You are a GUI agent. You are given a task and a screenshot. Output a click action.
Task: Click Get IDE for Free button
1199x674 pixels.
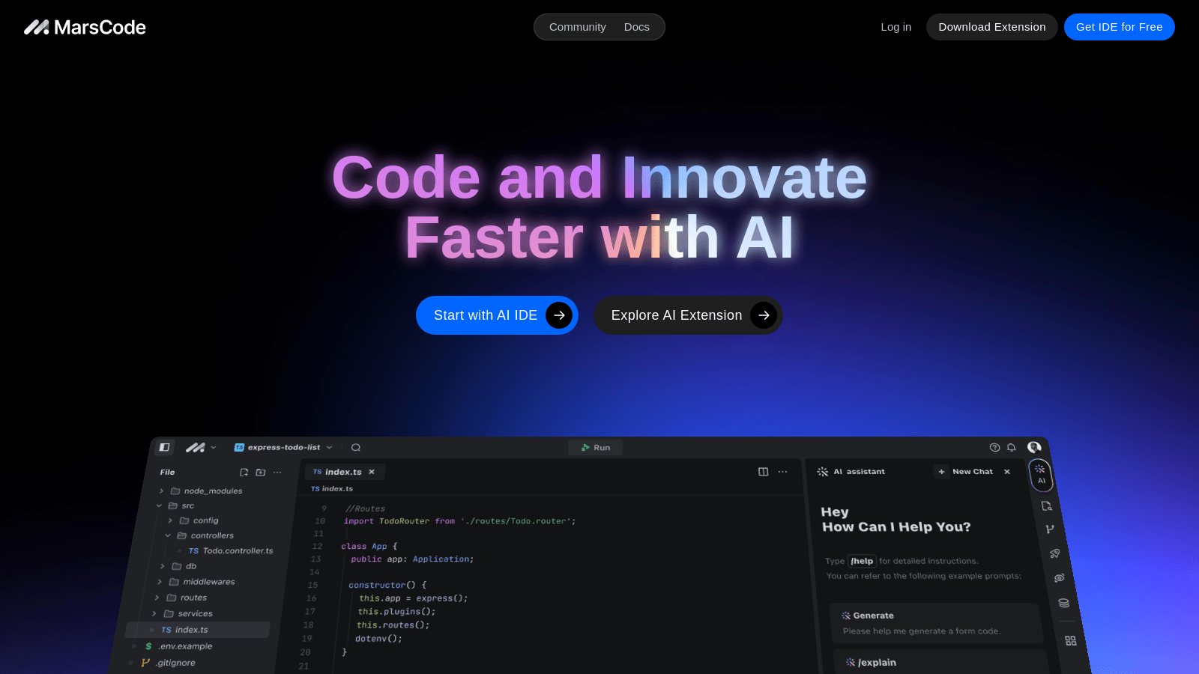pyautogui.click(x=1119, y=27)
